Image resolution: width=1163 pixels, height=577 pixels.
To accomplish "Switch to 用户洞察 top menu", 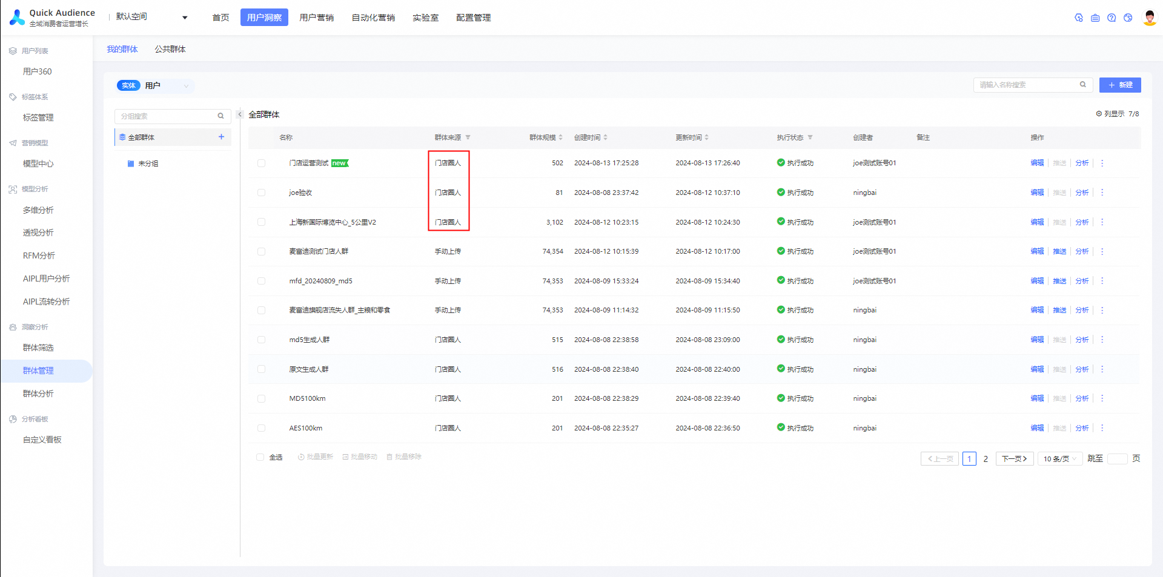I will (x=264, y=18).
